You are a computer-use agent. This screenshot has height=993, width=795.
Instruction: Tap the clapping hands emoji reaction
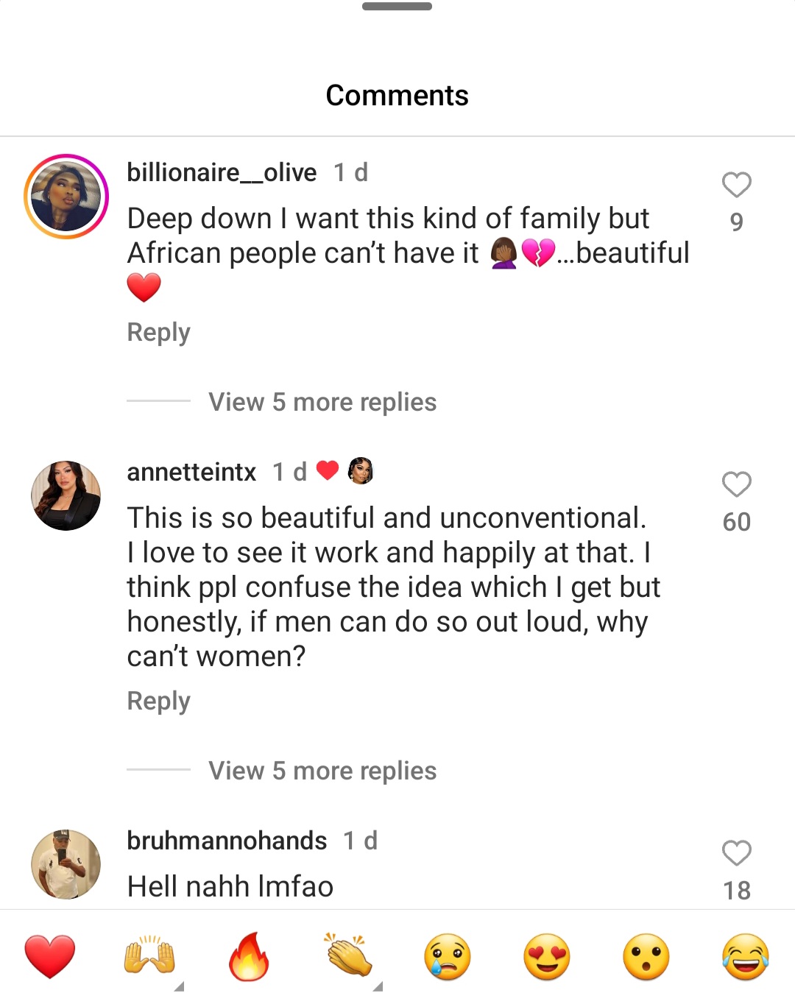pyautogui.click(x=348, y=956)
